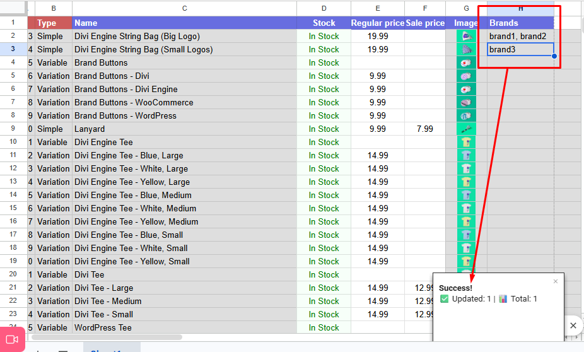
Task: Close the Success notification popup
Action: (556, 281)
